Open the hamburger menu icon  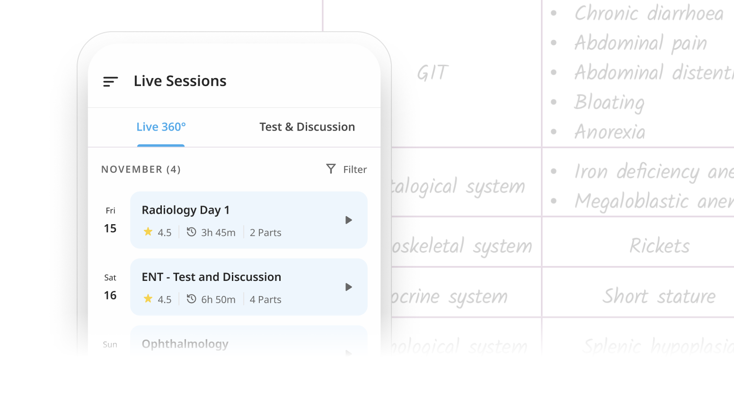(110, 81)
